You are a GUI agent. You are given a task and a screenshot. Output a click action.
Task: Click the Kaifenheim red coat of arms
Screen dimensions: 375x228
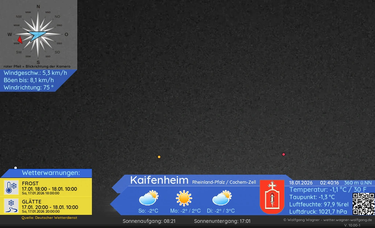tap(272, 197)
